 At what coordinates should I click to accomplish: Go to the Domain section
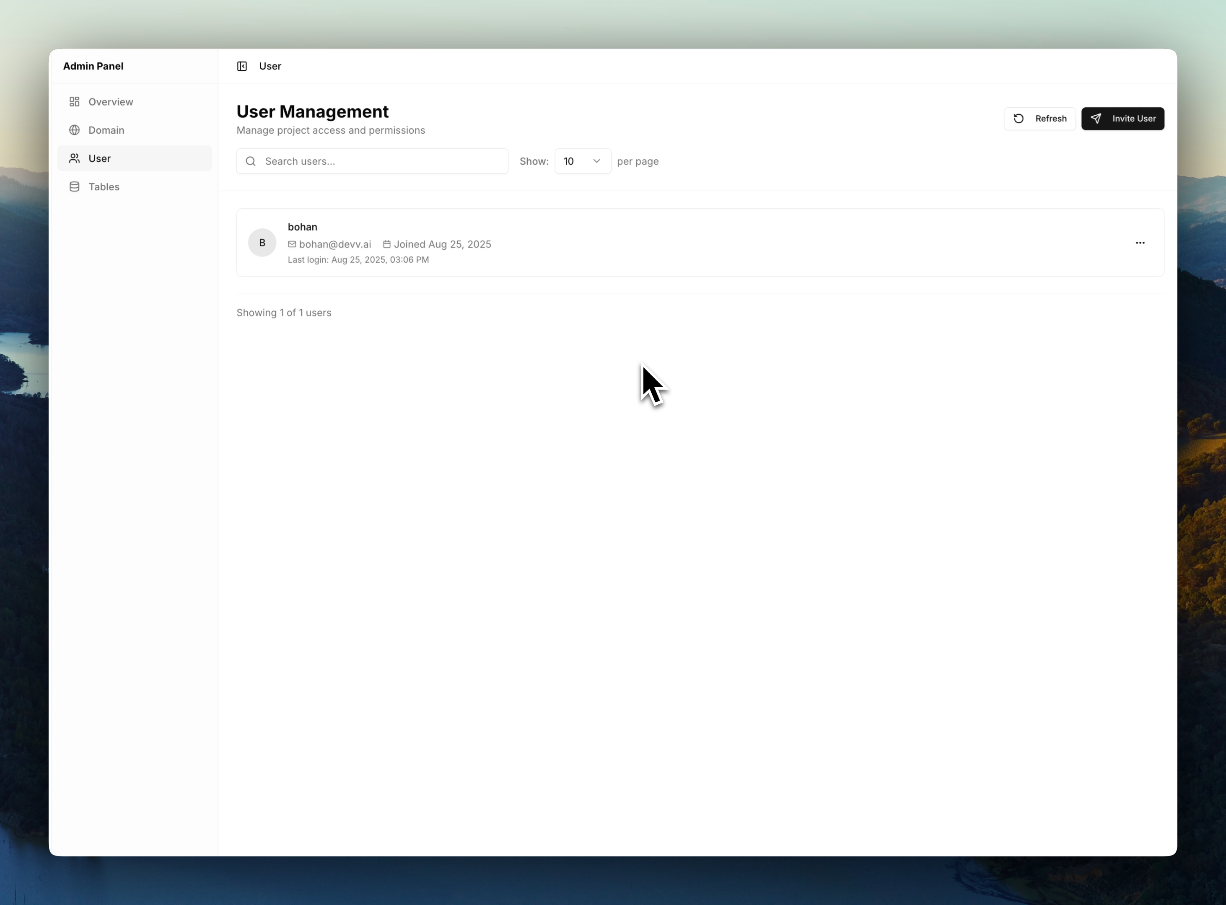click(106, 130)
